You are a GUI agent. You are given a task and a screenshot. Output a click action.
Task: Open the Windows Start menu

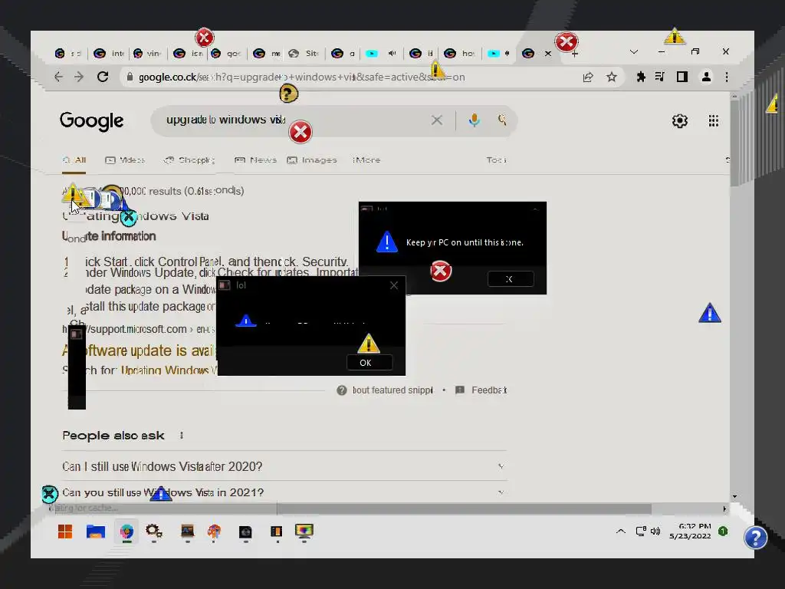coord(65,531)
